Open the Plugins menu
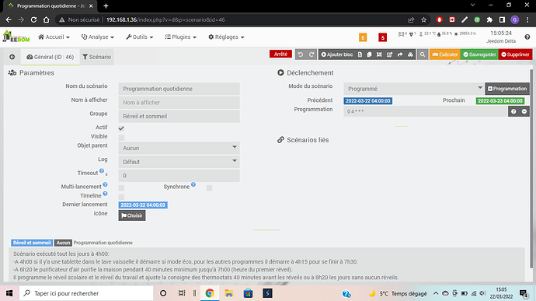The width and height of the screenshot is (536, 301). (180, 37)
